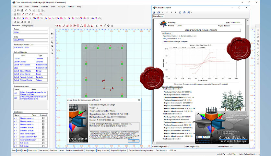
Task: Zoom in using the magnifier icon
Action: point(52,42)
